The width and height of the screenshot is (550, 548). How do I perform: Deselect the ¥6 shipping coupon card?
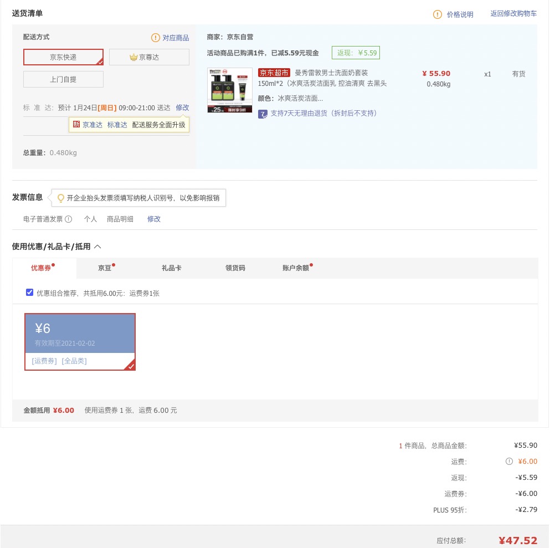pyautogui.click(x=80, y=342)
